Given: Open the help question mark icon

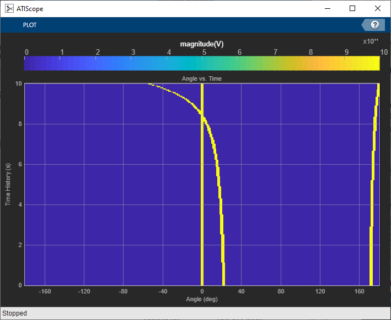Looking at the screenshot, I should (x=375, y=25).
